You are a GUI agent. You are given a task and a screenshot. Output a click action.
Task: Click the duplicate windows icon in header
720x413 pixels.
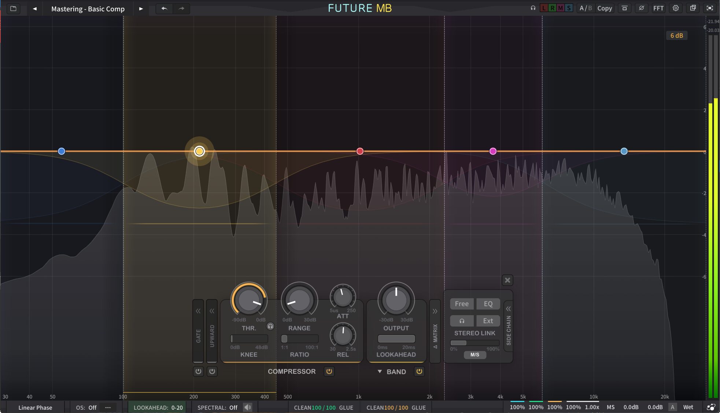point(693,8)
